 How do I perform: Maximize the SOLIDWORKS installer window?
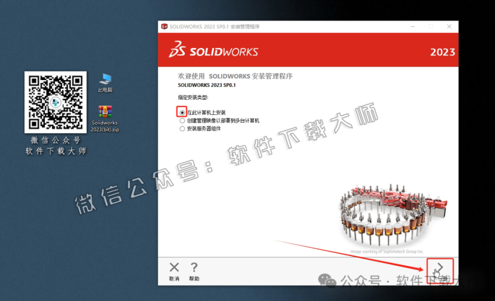(x=430, y=27)
